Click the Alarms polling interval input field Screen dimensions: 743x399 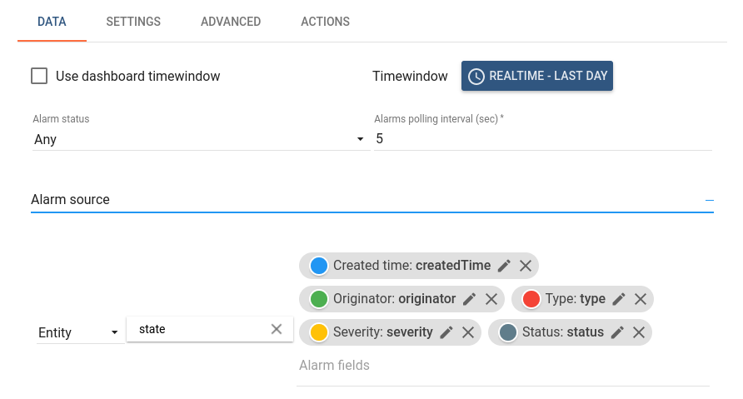point(541,139)
